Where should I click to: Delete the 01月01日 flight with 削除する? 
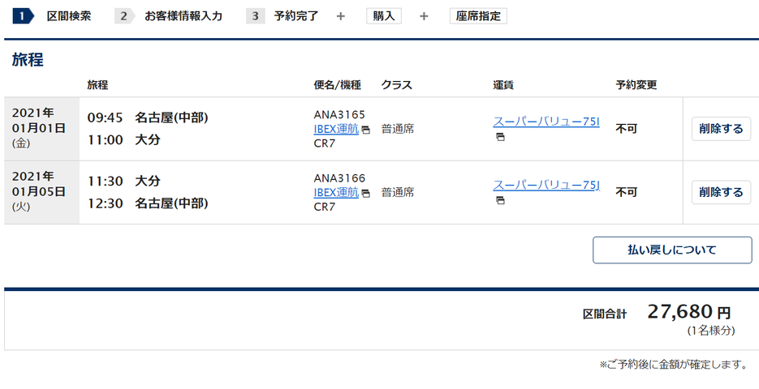721,129
